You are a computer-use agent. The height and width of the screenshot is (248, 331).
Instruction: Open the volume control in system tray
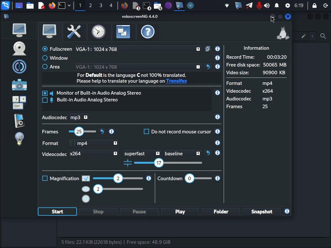coord(267,6)
